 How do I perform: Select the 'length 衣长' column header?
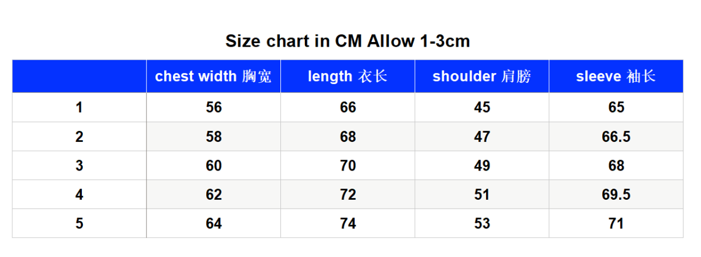(x=348, y=77)
